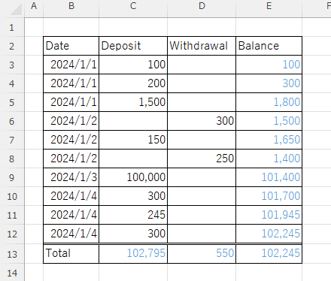This screenshot has width=331, height=281.
Task: Select row 10 header
Action: 12,196
